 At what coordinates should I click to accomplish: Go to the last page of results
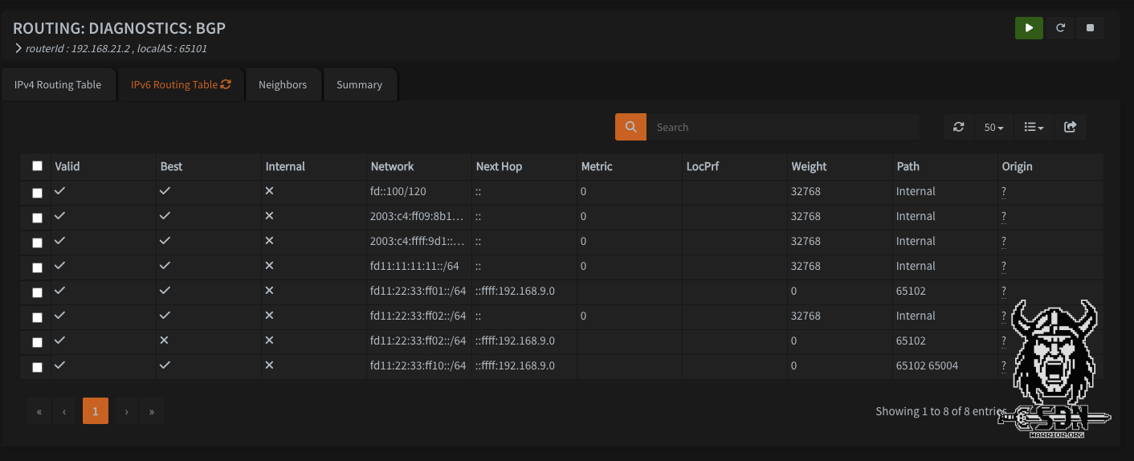152,412
